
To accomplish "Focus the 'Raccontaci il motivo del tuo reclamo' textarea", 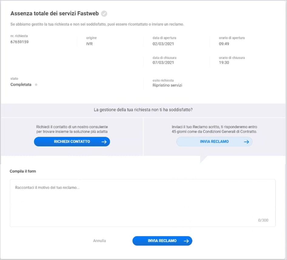I will click(142, 203).
